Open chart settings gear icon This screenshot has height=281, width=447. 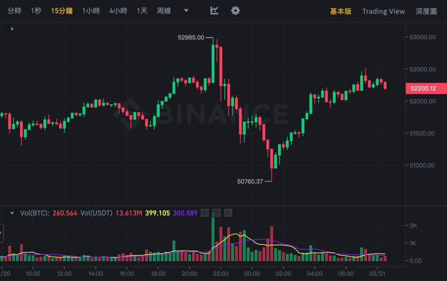(x=235, y=10)
